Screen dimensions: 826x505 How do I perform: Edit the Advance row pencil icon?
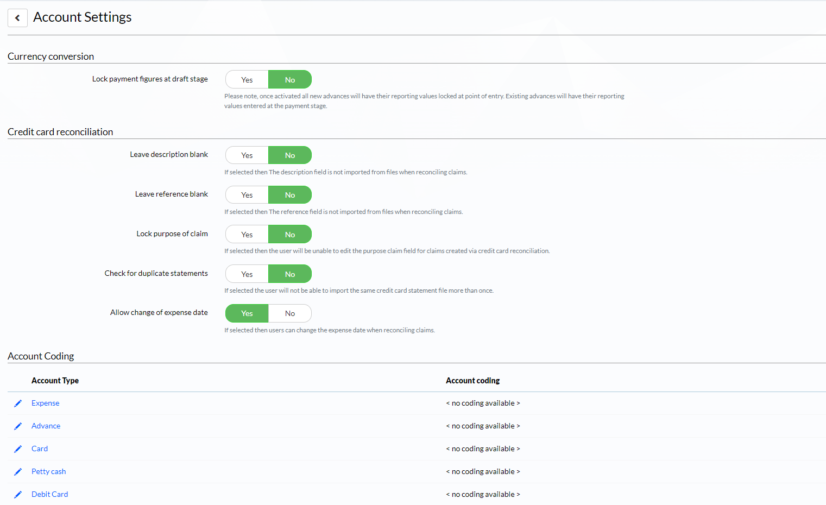point(18,426)
